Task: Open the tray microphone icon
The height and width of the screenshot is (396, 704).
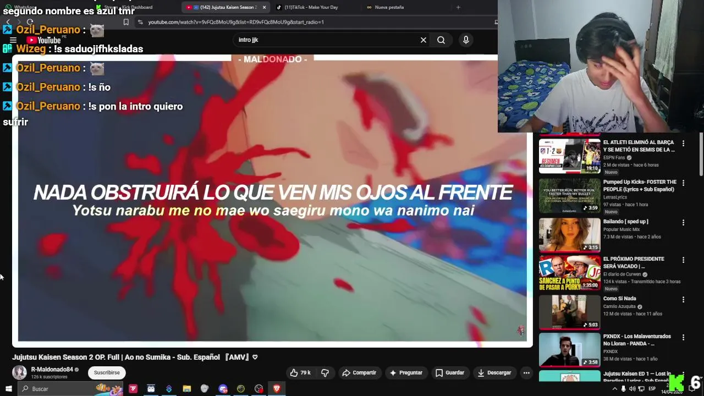Action: pos(623,389)
